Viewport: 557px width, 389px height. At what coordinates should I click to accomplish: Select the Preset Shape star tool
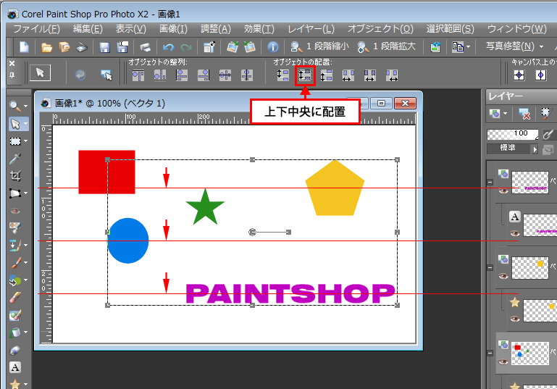click(x=15, y=384)
